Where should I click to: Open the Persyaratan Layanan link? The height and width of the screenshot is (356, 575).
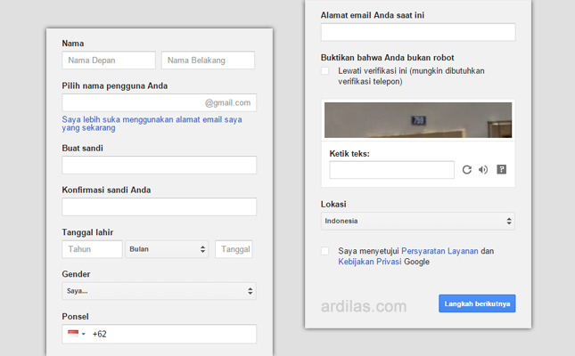click(439, 251)
